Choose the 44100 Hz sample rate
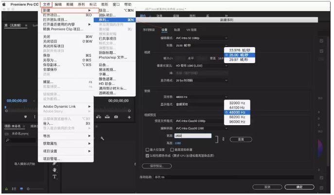334x195 pixels. click(x=237, y=108)
